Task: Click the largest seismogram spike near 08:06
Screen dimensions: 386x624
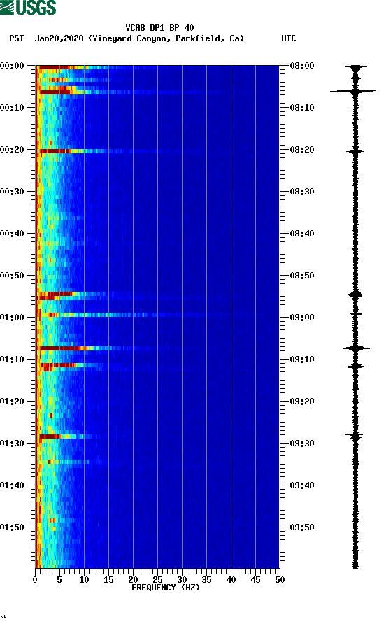Action: (x=353, y=91)
